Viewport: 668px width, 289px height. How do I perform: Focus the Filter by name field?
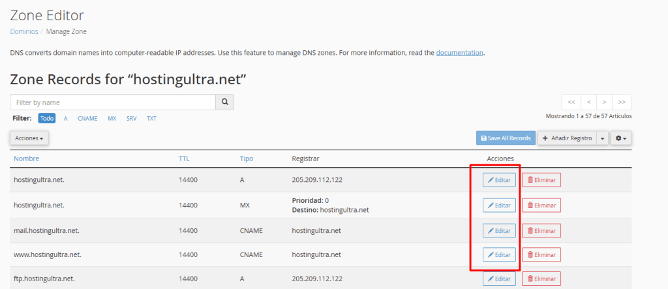[x=113, y=102]
